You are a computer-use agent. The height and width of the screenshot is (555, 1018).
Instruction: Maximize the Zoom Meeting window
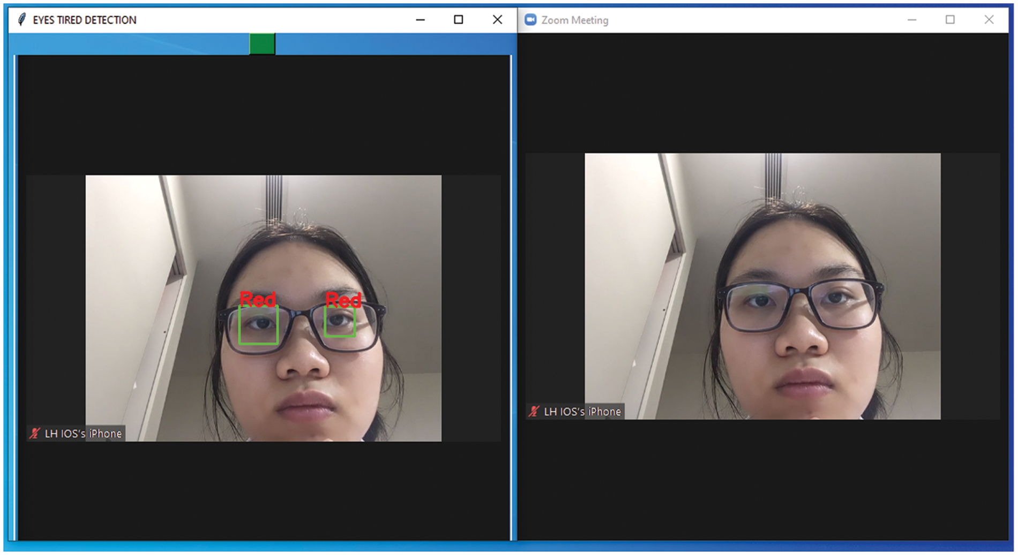[x=951, y=20]
